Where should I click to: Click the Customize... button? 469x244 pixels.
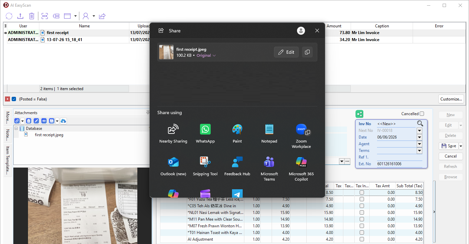(x=451, y=99)
